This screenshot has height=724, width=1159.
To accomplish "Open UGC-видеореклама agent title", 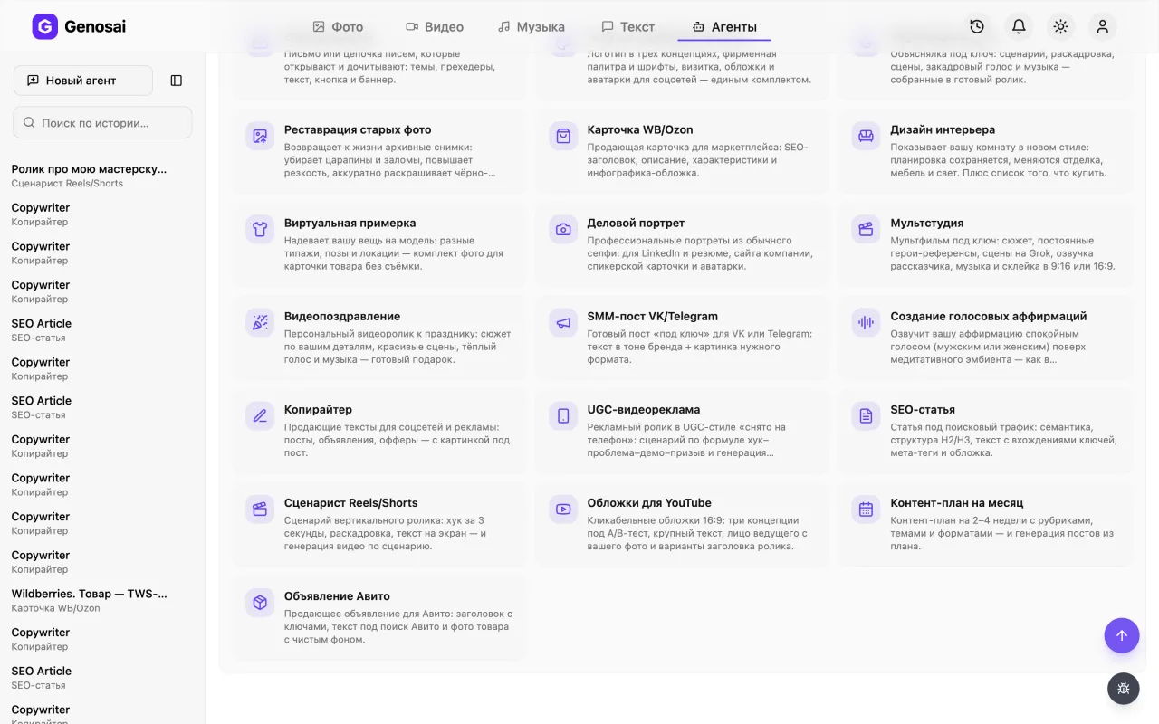I will coord(644,409).
